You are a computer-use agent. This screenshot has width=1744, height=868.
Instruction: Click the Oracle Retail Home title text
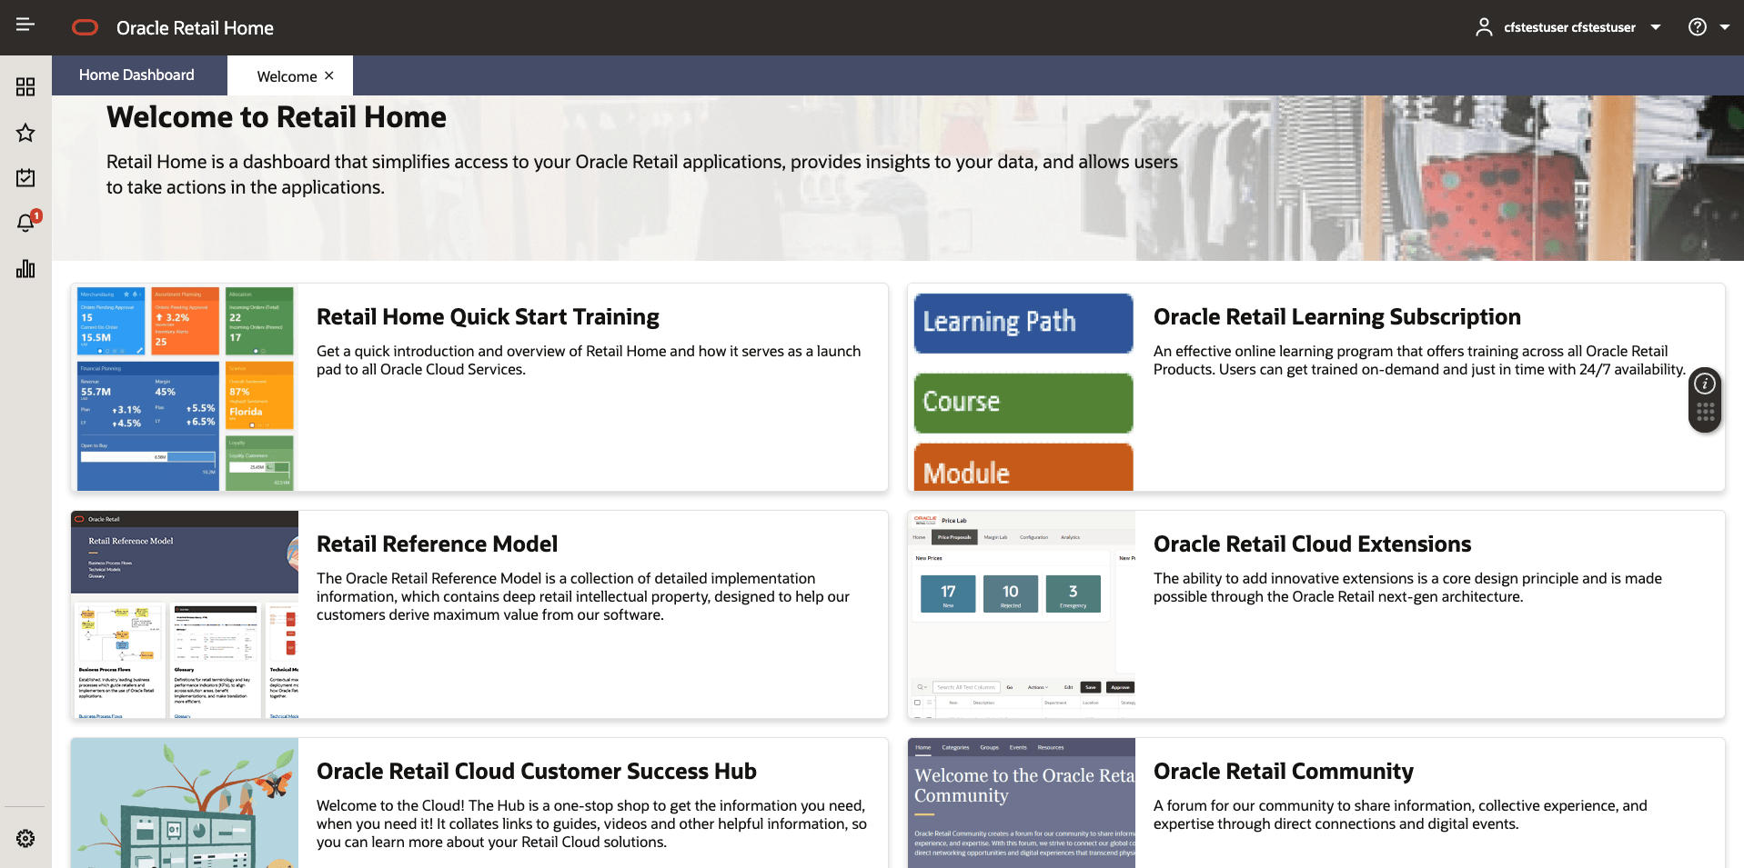pos(195,27)
